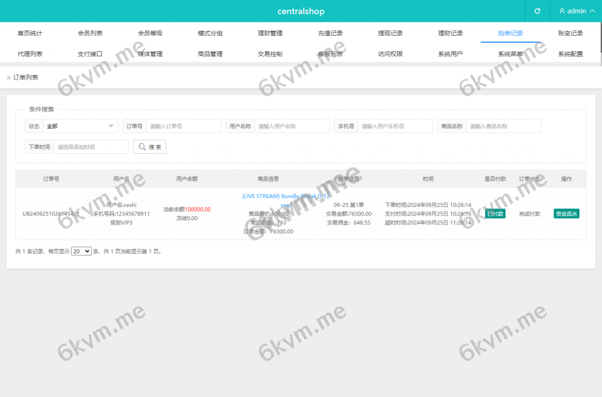Image resolution: width=602 pixels, height=397 pixels.
Task: Open the admin user menu
Action: tap(573, 11)
